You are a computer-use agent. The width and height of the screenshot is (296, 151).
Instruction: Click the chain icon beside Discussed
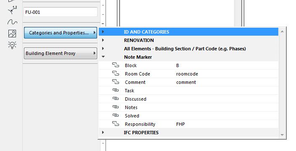116,99
